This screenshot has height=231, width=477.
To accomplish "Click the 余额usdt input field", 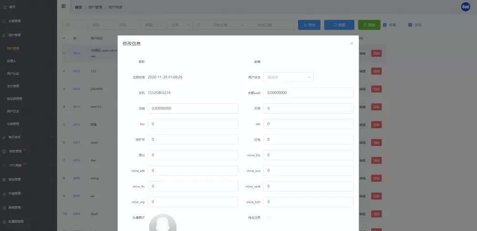I will tap(309, 93).
